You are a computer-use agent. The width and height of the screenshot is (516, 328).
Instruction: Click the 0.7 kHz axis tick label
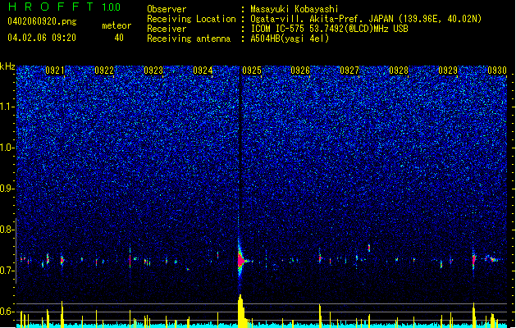(x=7, y=271)
